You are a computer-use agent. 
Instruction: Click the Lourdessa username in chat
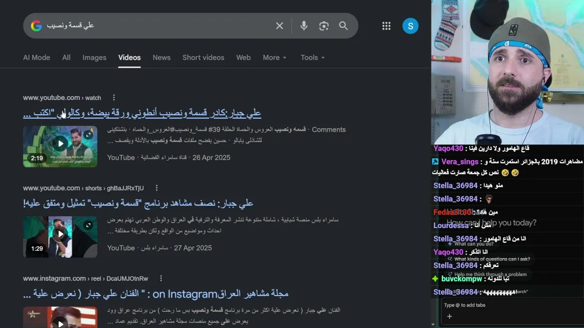click(x=451, y=225)
